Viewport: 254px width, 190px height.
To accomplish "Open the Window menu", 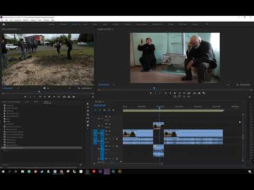I will tap(46, 20).
